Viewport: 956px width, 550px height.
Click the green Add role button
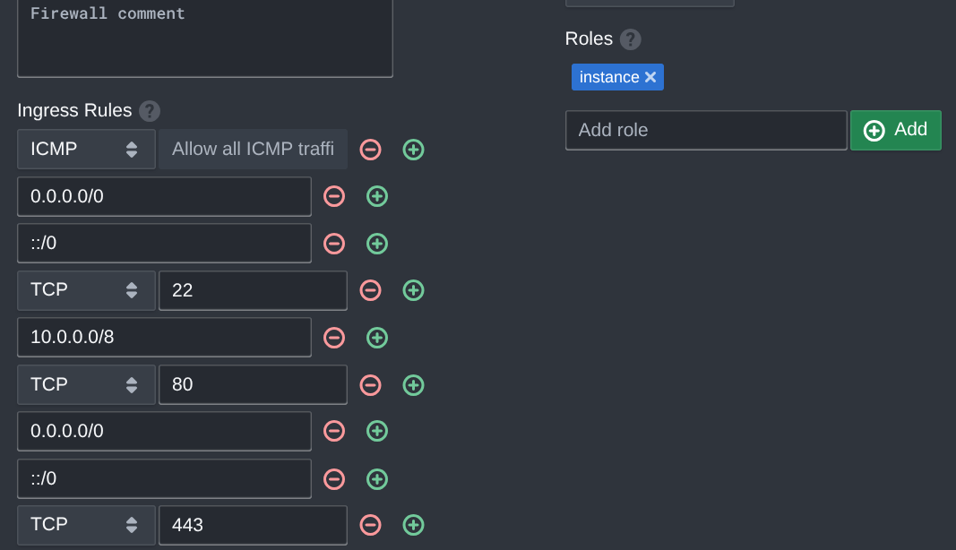pos(895,130)
